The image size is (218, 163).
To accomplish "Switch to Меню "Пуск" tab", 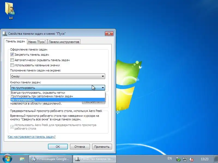I will coord(37,42).
